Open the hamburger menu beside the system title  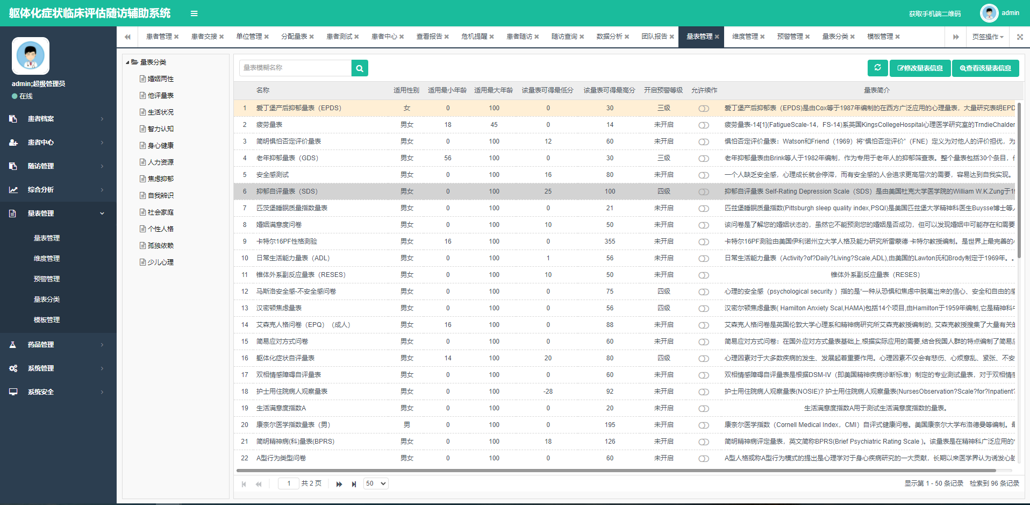click(x=194, y=13)
